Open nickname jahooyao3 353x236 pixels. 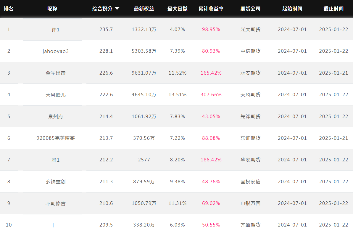tap(56, 51)
